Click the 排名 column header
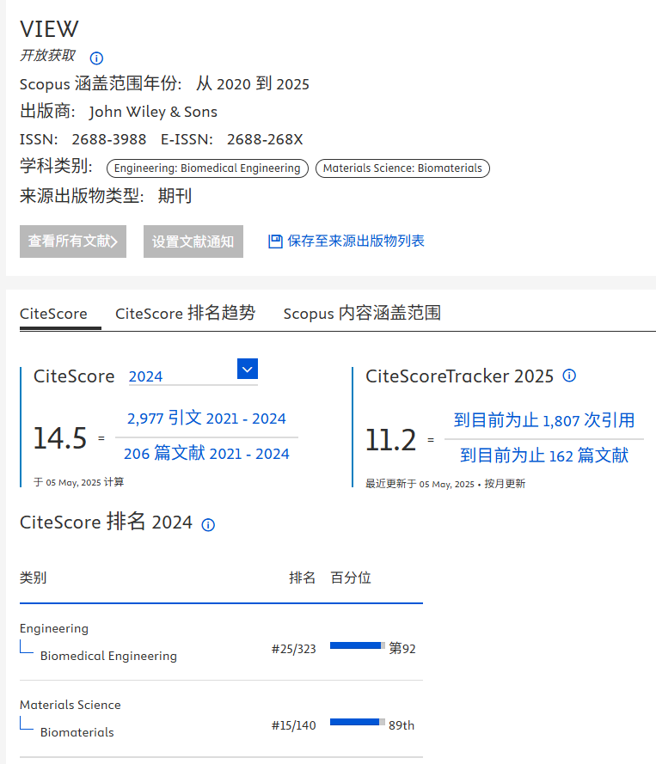Viewport: 656px width, 764px height. 302,578
